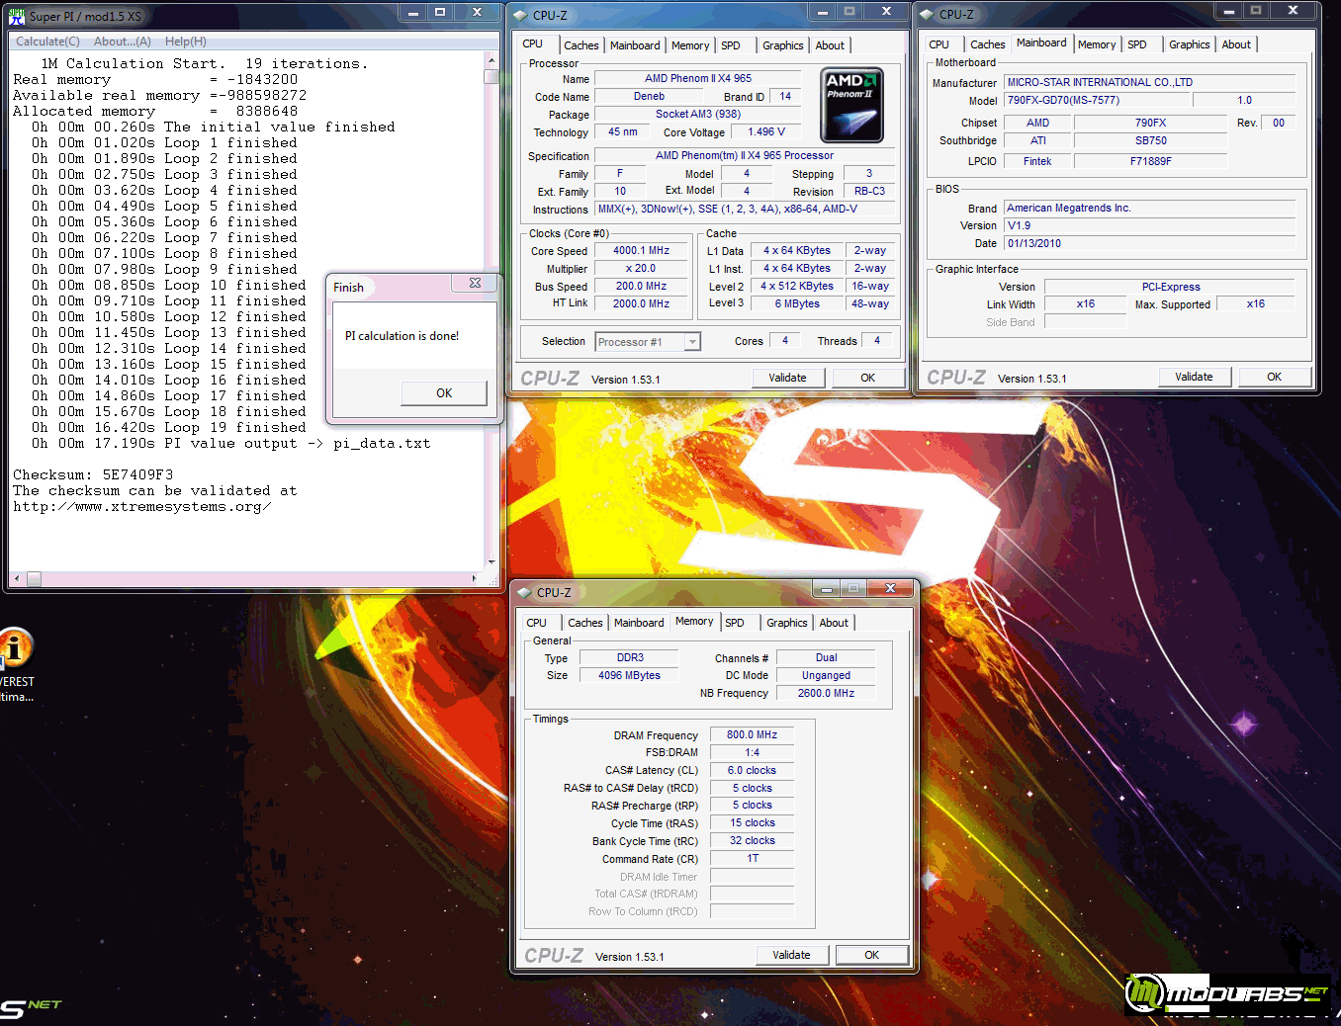Click Validate in the Mainboard window

pyautogui.click(x=1194, y=377)
